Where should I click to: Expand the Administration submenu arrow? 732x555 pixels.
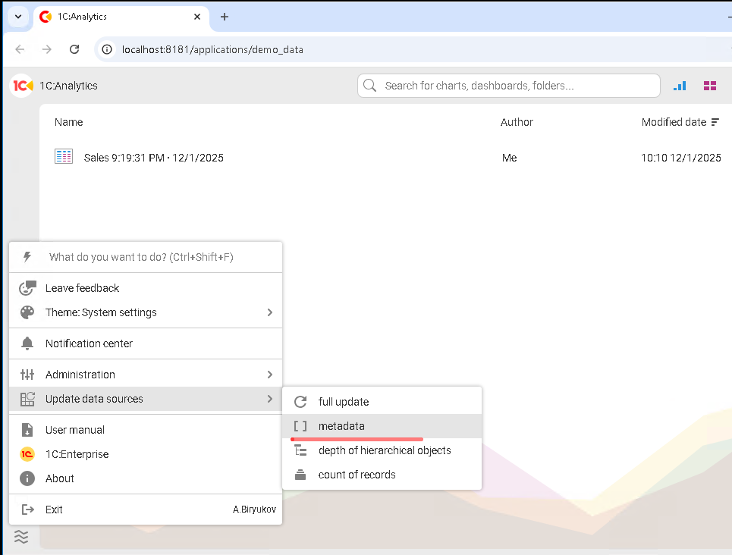[x=269, y=375]
